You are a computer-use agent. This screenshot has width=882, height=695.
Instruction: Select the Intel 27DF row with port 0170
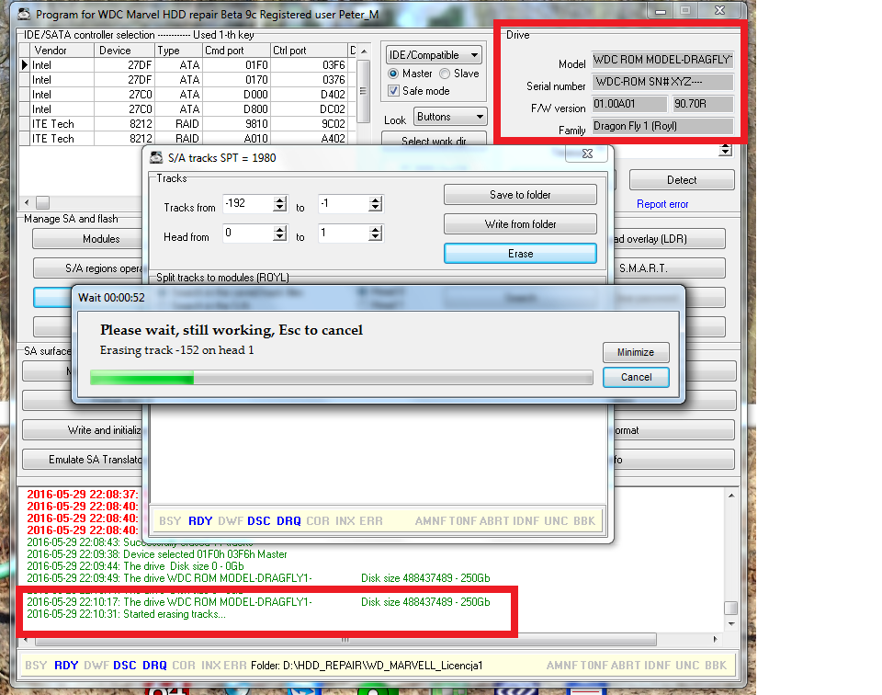[x=187, y=80]
